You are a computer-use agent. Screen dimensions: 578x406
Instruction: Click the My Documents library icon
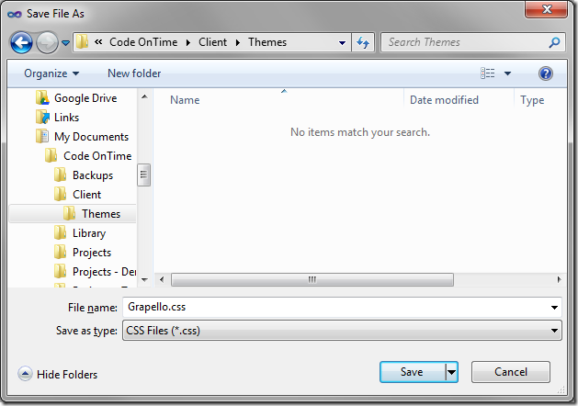[43, 136]
